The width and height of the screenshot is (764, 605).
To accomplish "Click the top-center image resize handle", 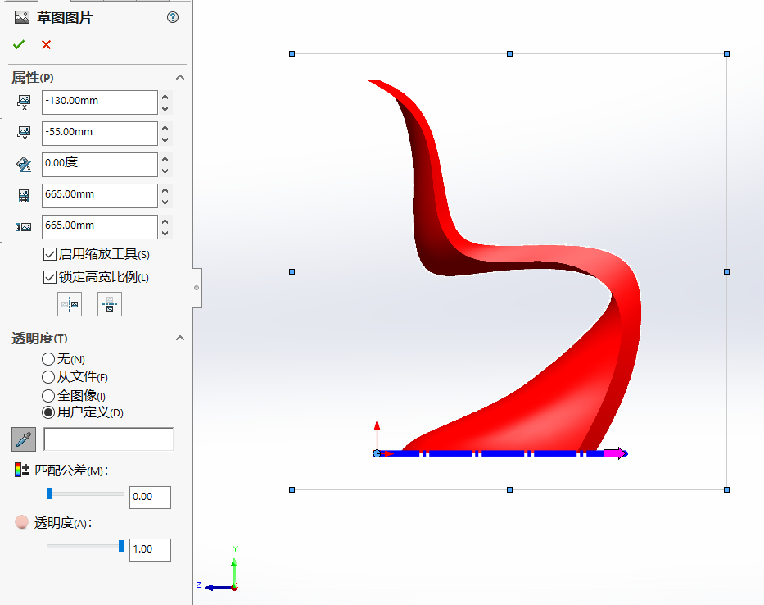I will click(x=509, y=53).
